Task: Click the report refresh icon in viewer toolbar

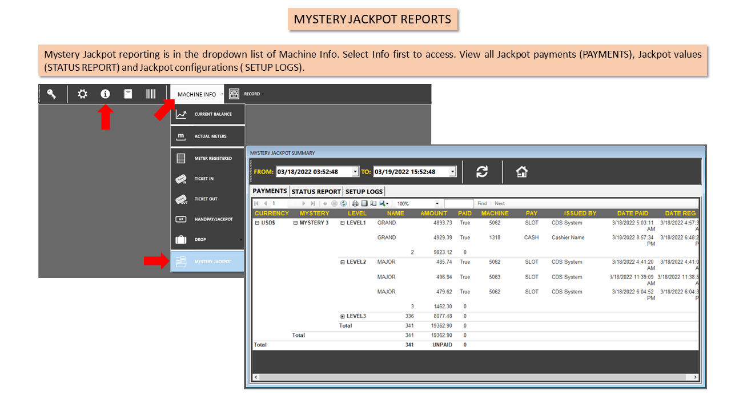Action: pos(343,203)
